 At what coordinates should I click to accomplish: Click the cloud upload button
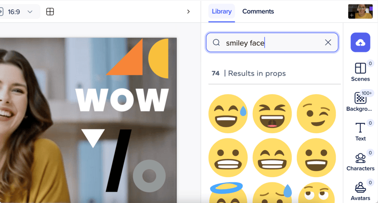(360, 43)
